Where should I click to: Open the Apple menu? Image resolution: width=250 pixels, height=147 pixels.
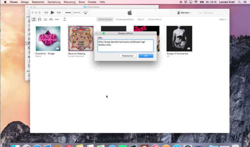[5, 2]
